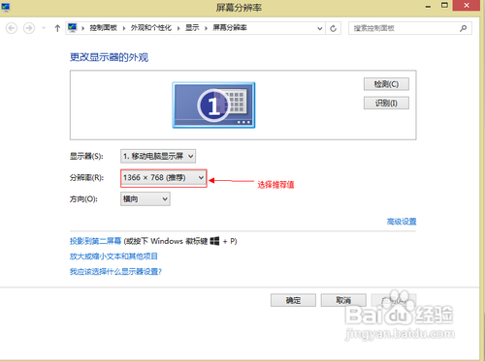Click the 取消 cancel button

(x=343, y=300)
